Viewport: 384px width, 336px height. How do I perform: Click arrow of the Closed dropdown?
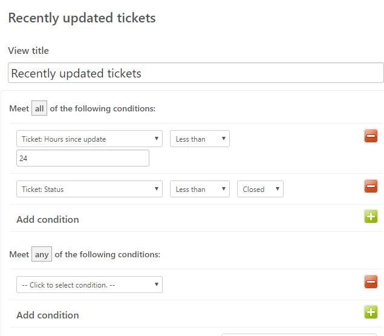point(278,189)
